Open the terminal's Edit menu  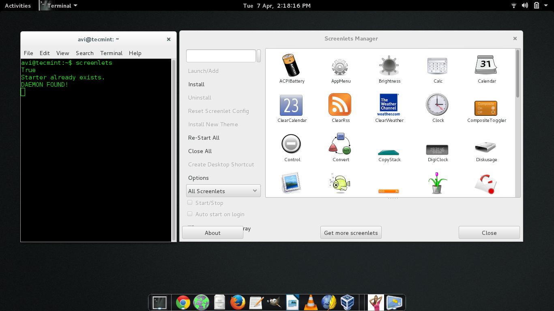(45, 53)
